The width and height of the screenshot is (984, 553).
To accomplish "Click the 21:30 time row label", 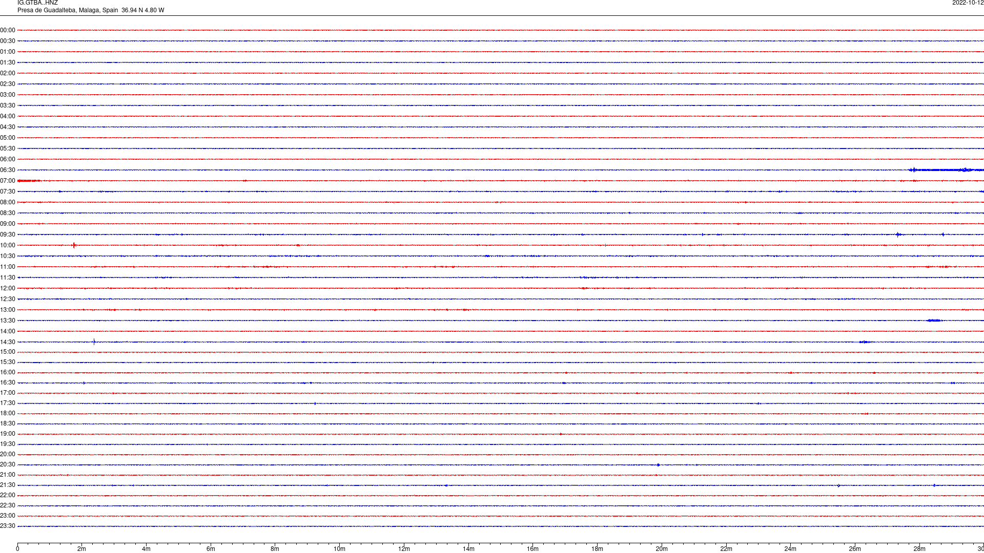I will coord(8,485).
